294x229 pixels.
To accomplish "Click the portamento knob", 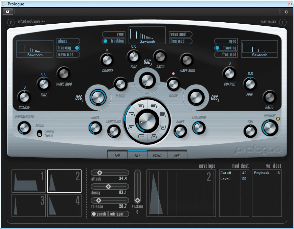I will (24, 128).
